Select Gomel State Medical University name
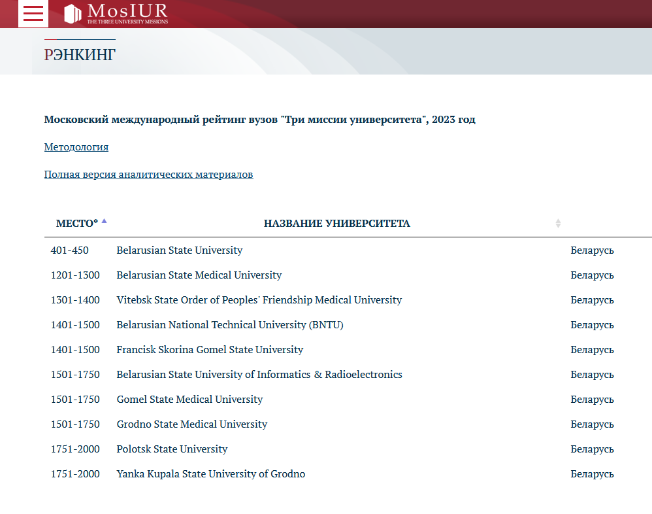This screenshot has height=514, width=652. click(189, 400)
